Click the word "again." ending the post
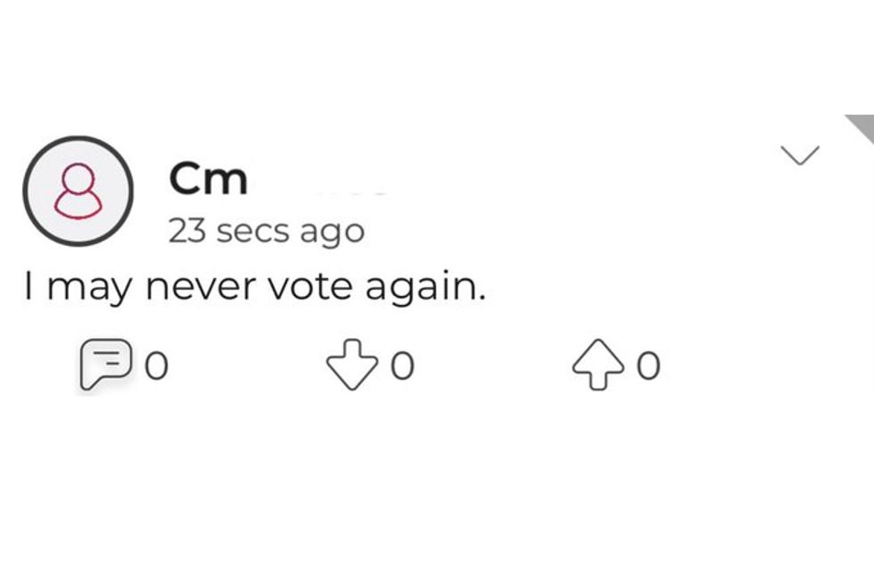The image size is (874, 567). point(425,289)
